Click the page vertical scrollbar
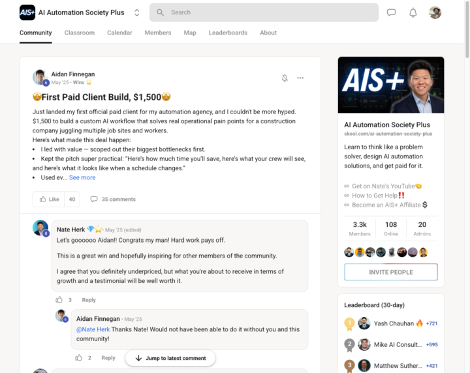 [x=467, y=29]
